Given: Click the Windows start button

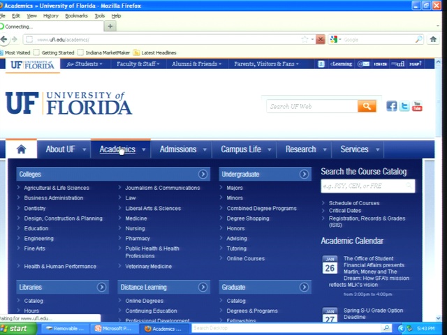Looking at the screenshot, I should [18, 329].
